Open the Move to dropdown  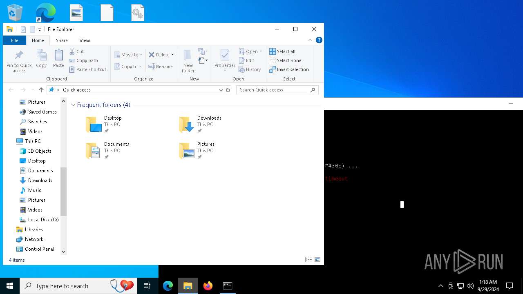(128, 55)
